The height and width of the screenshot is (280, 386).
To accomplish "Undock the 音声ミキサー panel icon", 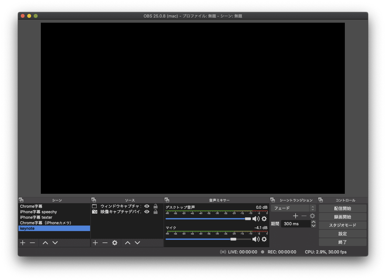I will click(x=167, y=200).
